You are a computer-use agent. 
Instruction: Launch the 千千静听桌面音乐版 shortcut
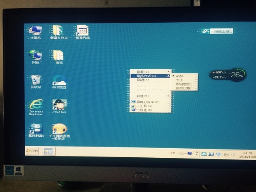(59, 132)
